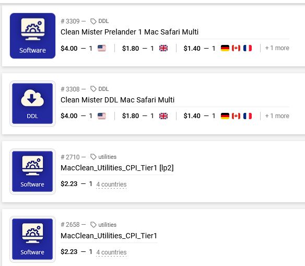Select the Software icon for offer 2710
The width and height of the screenshot is (305, 266).
[x=32, y=171]
